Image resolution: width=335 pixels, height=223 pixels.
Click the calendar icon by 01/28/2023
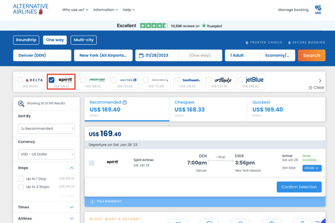click(141, 56)
